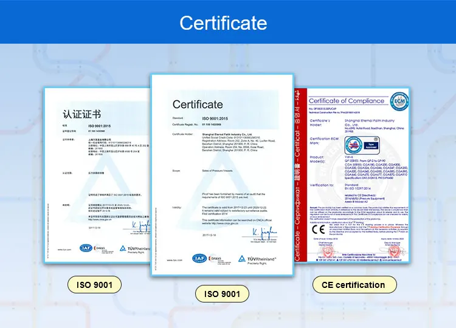Viewport: 456px width, 328px height.
Task: Click the IAF logo on Chinese certificate
Action: click(86, 248)
